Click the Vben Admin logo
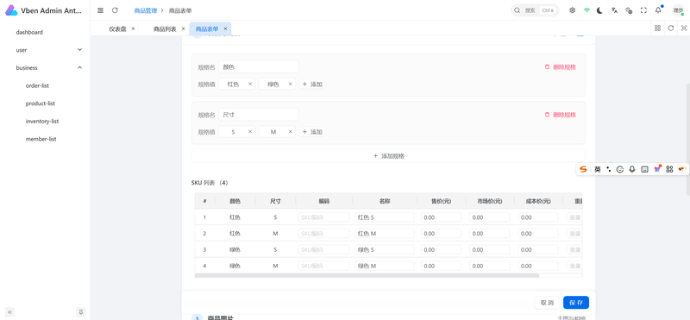690x320 pixels. click(11, 10)
